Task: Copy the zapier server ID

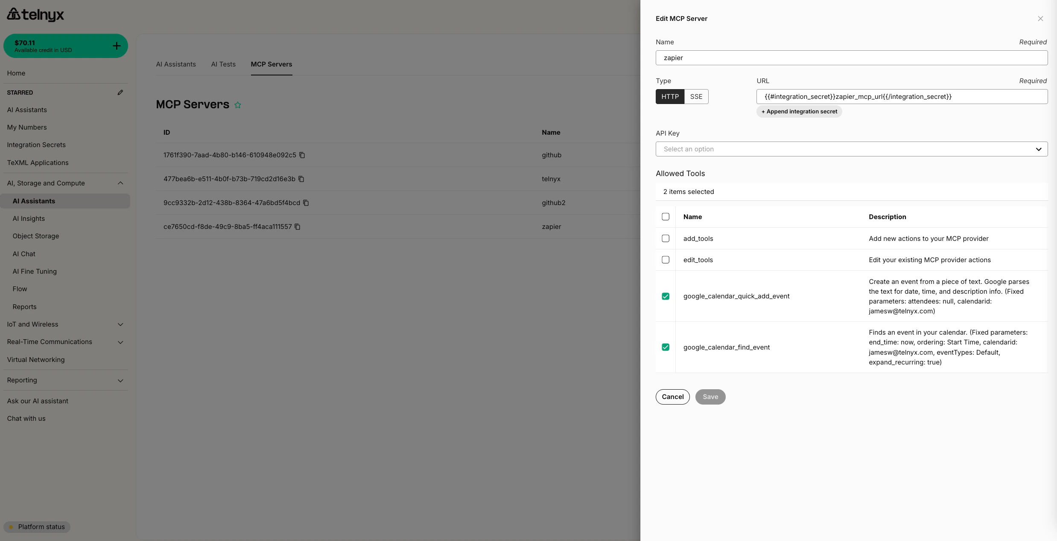Action: tap(297, 226)
